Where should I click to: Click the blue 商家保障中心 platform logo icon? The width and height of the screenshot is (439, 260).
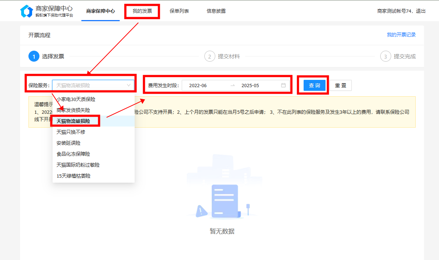coord(26,11)
